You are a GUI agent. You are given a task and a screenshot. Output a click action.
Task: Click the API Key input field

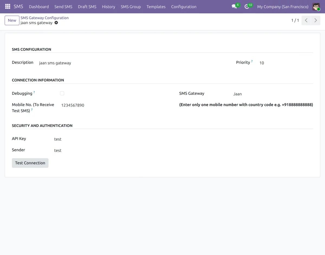[58, 139]
